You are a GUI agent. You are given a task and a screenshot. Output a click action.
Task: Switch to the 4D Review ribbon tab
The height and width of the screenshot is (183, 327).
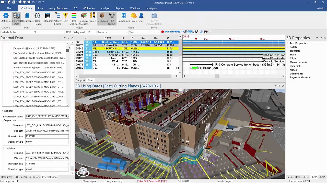tap(89, 8)
